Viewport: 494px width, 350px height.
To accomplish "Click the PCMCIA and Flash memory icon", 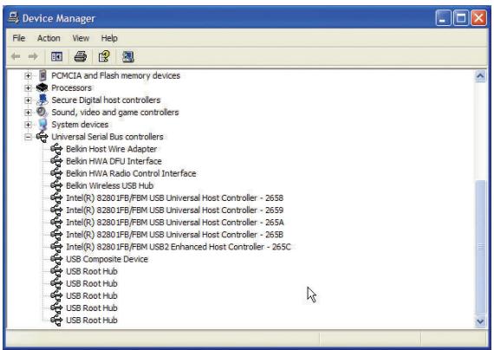I will click(x=42, y=75).
